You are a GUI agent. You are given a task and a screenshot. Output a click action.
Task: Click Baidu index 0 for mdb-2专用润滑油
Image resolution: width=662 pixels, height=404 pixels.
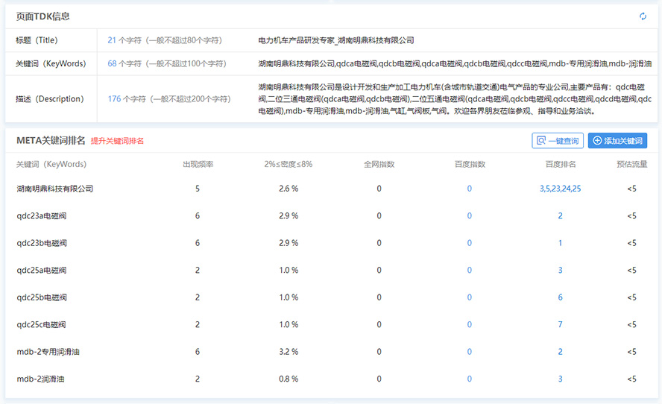click(470, 352)
